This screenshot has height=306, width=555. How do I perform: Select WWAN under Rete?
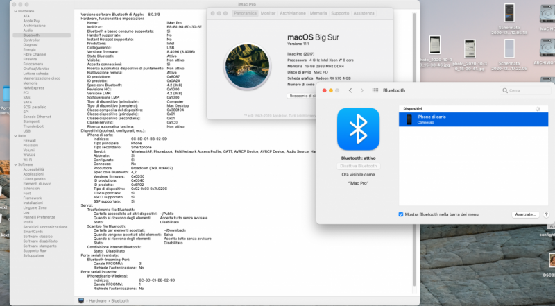[x=29, y=155]
